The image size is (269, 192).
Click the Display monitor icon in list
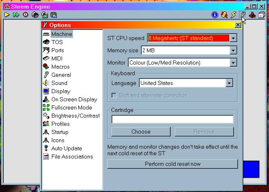(46, 91)
